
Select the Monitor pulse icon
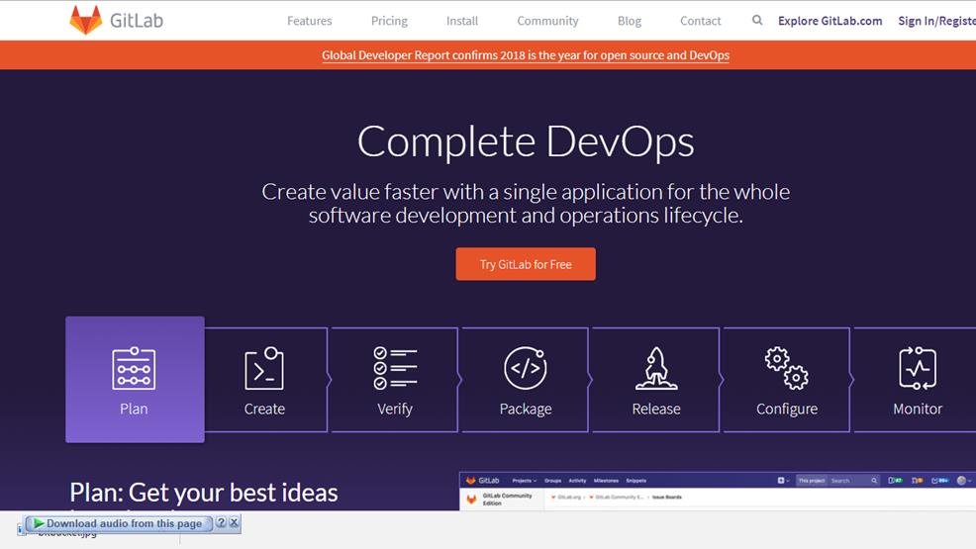pyautogui.click(x=918, y=368)
